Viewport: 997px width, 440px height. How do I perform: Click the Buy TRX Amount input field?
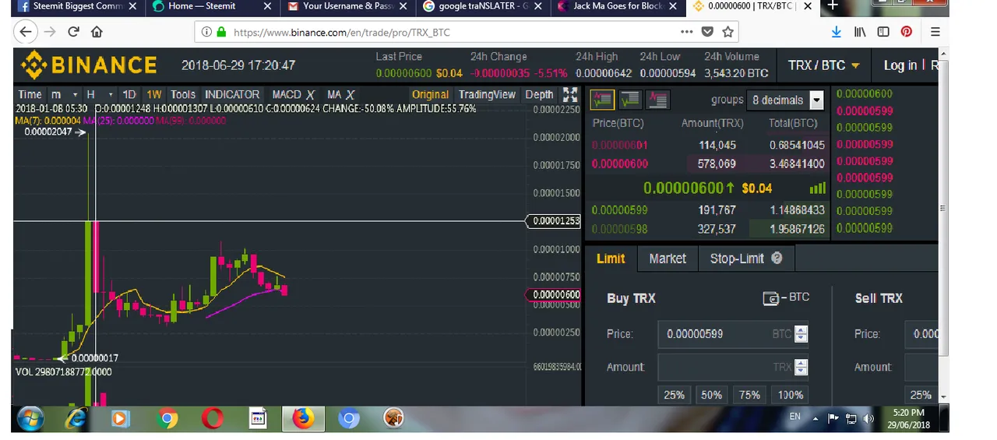coord(732,367)
